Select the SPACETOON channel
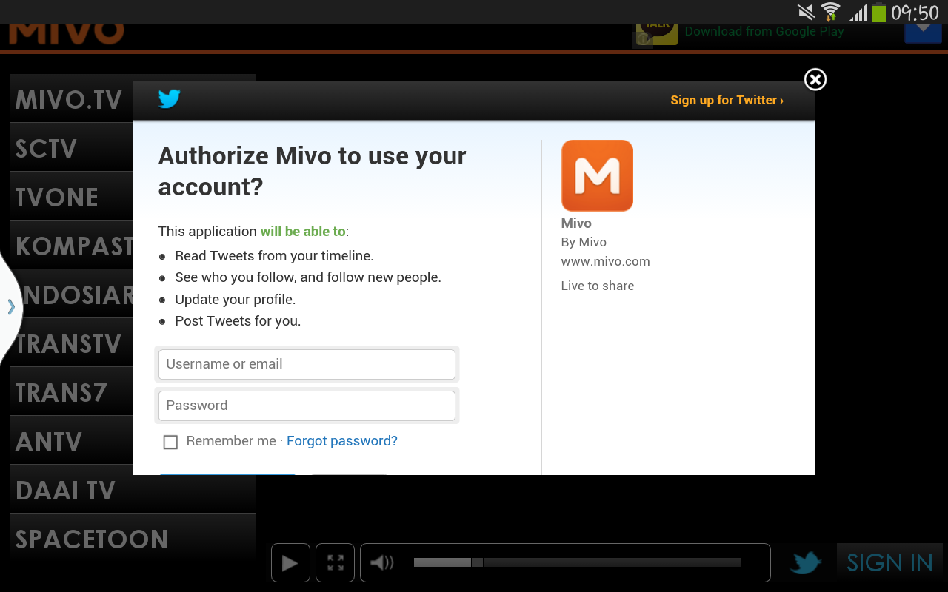 (133, 539)
